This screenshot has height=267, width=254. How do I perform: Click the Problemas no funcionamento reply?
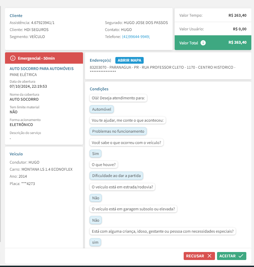pyautogui.click(x=118, y=131)
